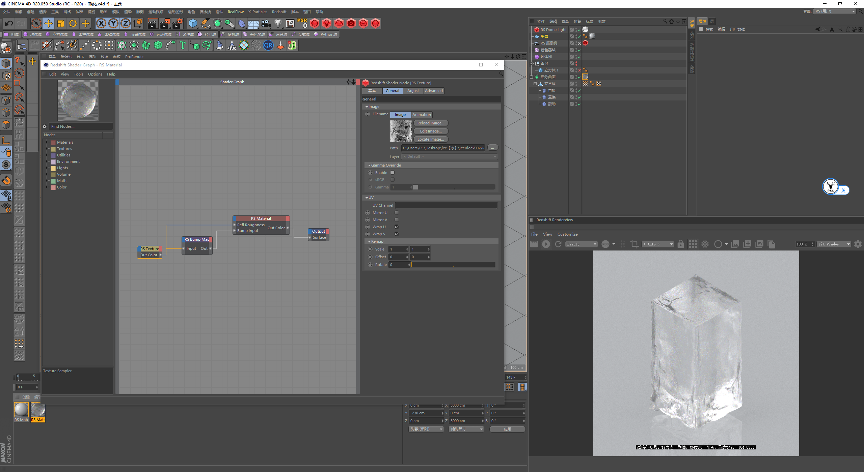Open the Tools menu in Shader Graph
Image resolution: width=864 pixels, height=472 pixels.
(x=78, y=74)
